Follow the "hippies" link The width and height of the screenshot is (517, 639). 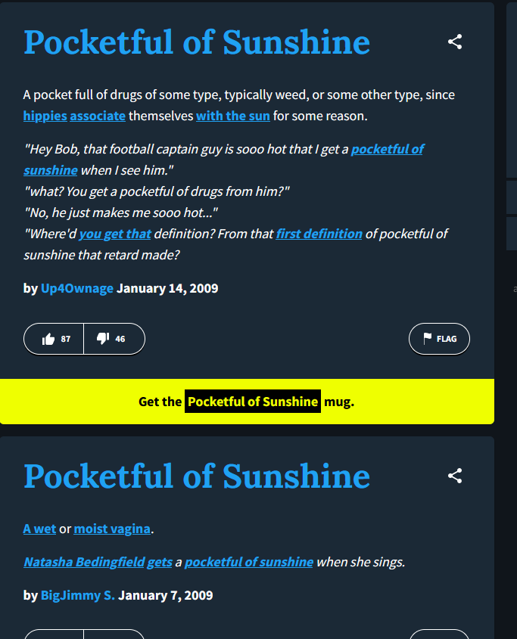pos(45,116)
